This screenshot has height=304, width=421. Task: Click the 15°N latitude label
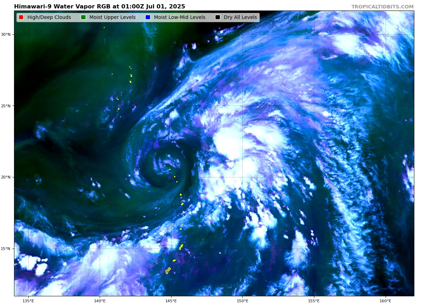[x=6, y=249]
